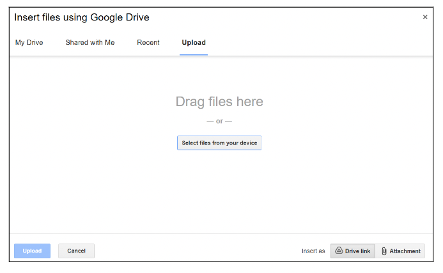Click the "— or —" separator text
This screenshot has height=273, width=443.
(219, 121)
